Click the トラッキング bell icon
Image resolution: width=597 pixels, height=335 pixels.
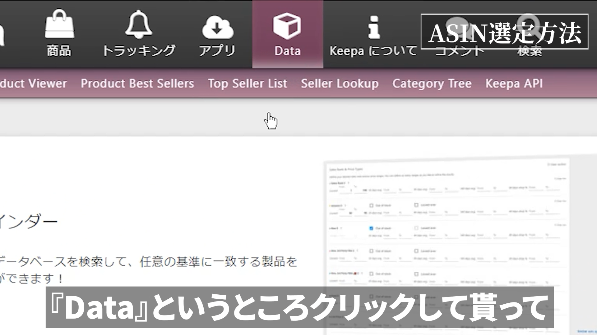(x=139, y=24)
